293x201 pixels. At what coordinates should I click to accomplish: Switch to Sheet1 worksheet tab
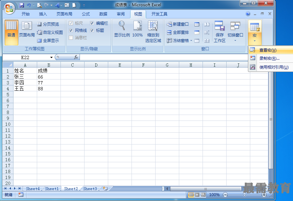52,189
